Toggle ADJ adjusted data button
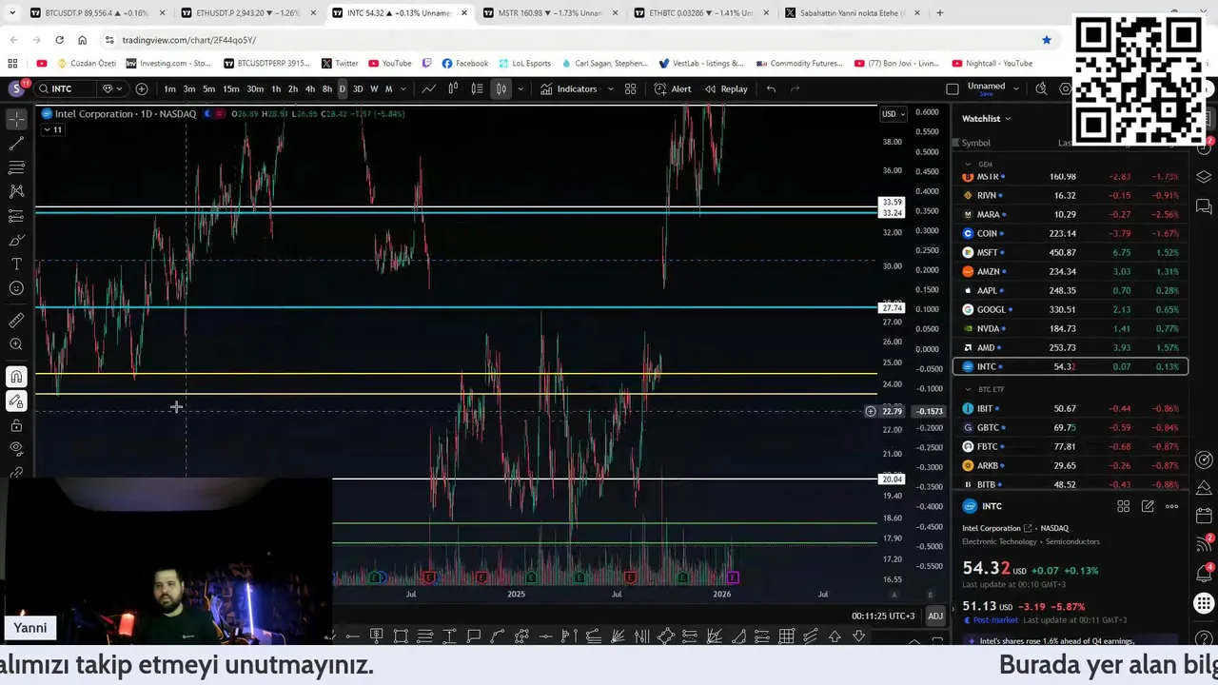The width and height of the screenshot is (1218, 685). point(935,616)
